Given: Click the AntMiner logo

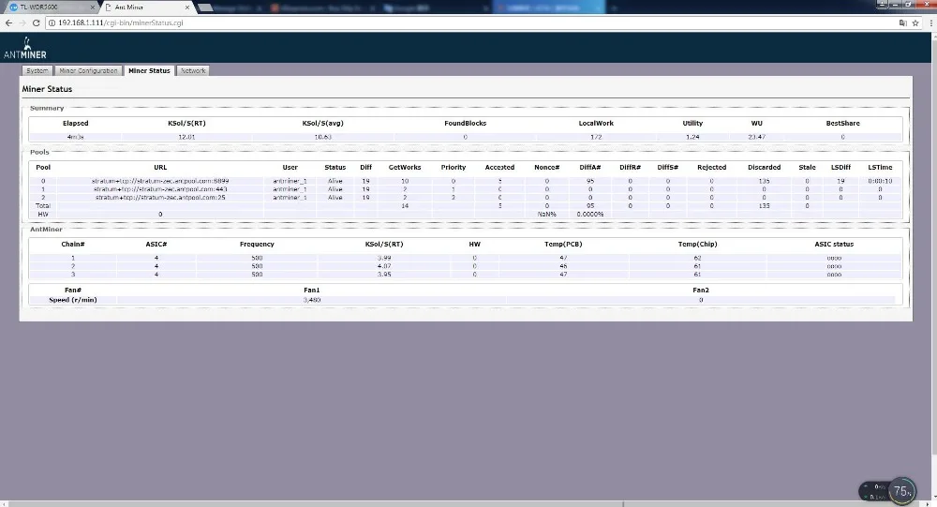Looking at the screenshot, I should [23, 48].
